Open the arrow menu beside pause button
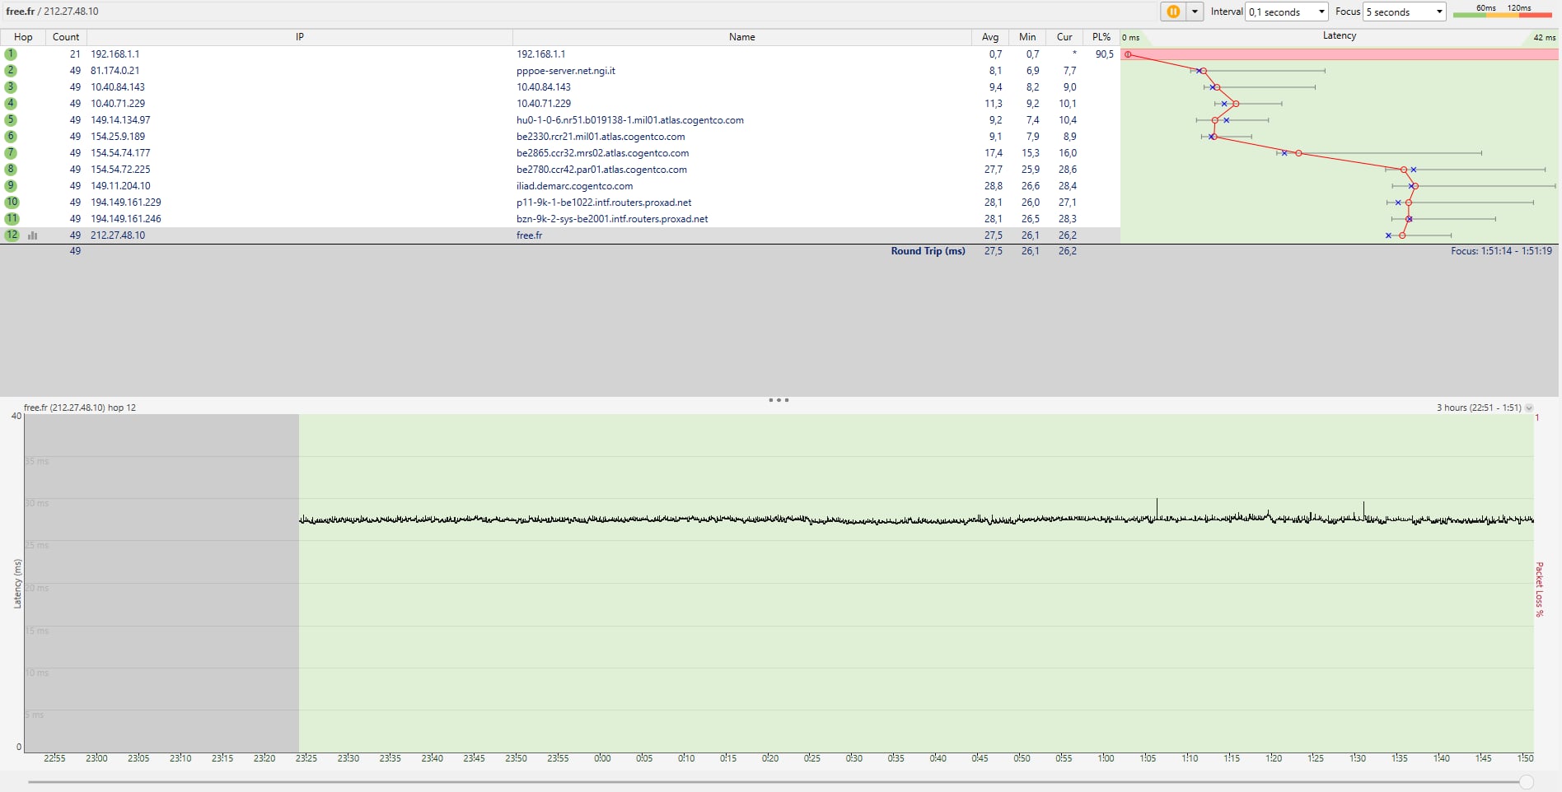1562x792 pixels. click(1194, 12)
